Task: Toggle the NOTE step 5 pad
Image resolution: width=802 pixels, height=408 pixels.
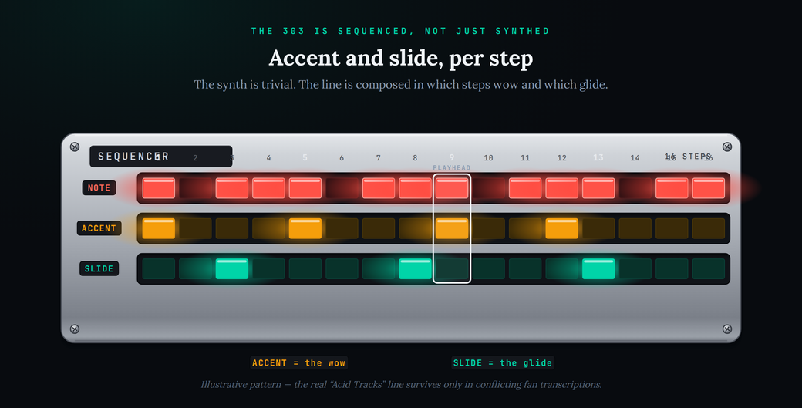Action: (305, 188)
